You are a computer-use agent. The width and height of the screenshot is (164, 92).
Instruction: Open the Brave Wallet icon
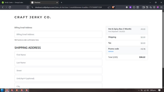click(x=147, y=7)
